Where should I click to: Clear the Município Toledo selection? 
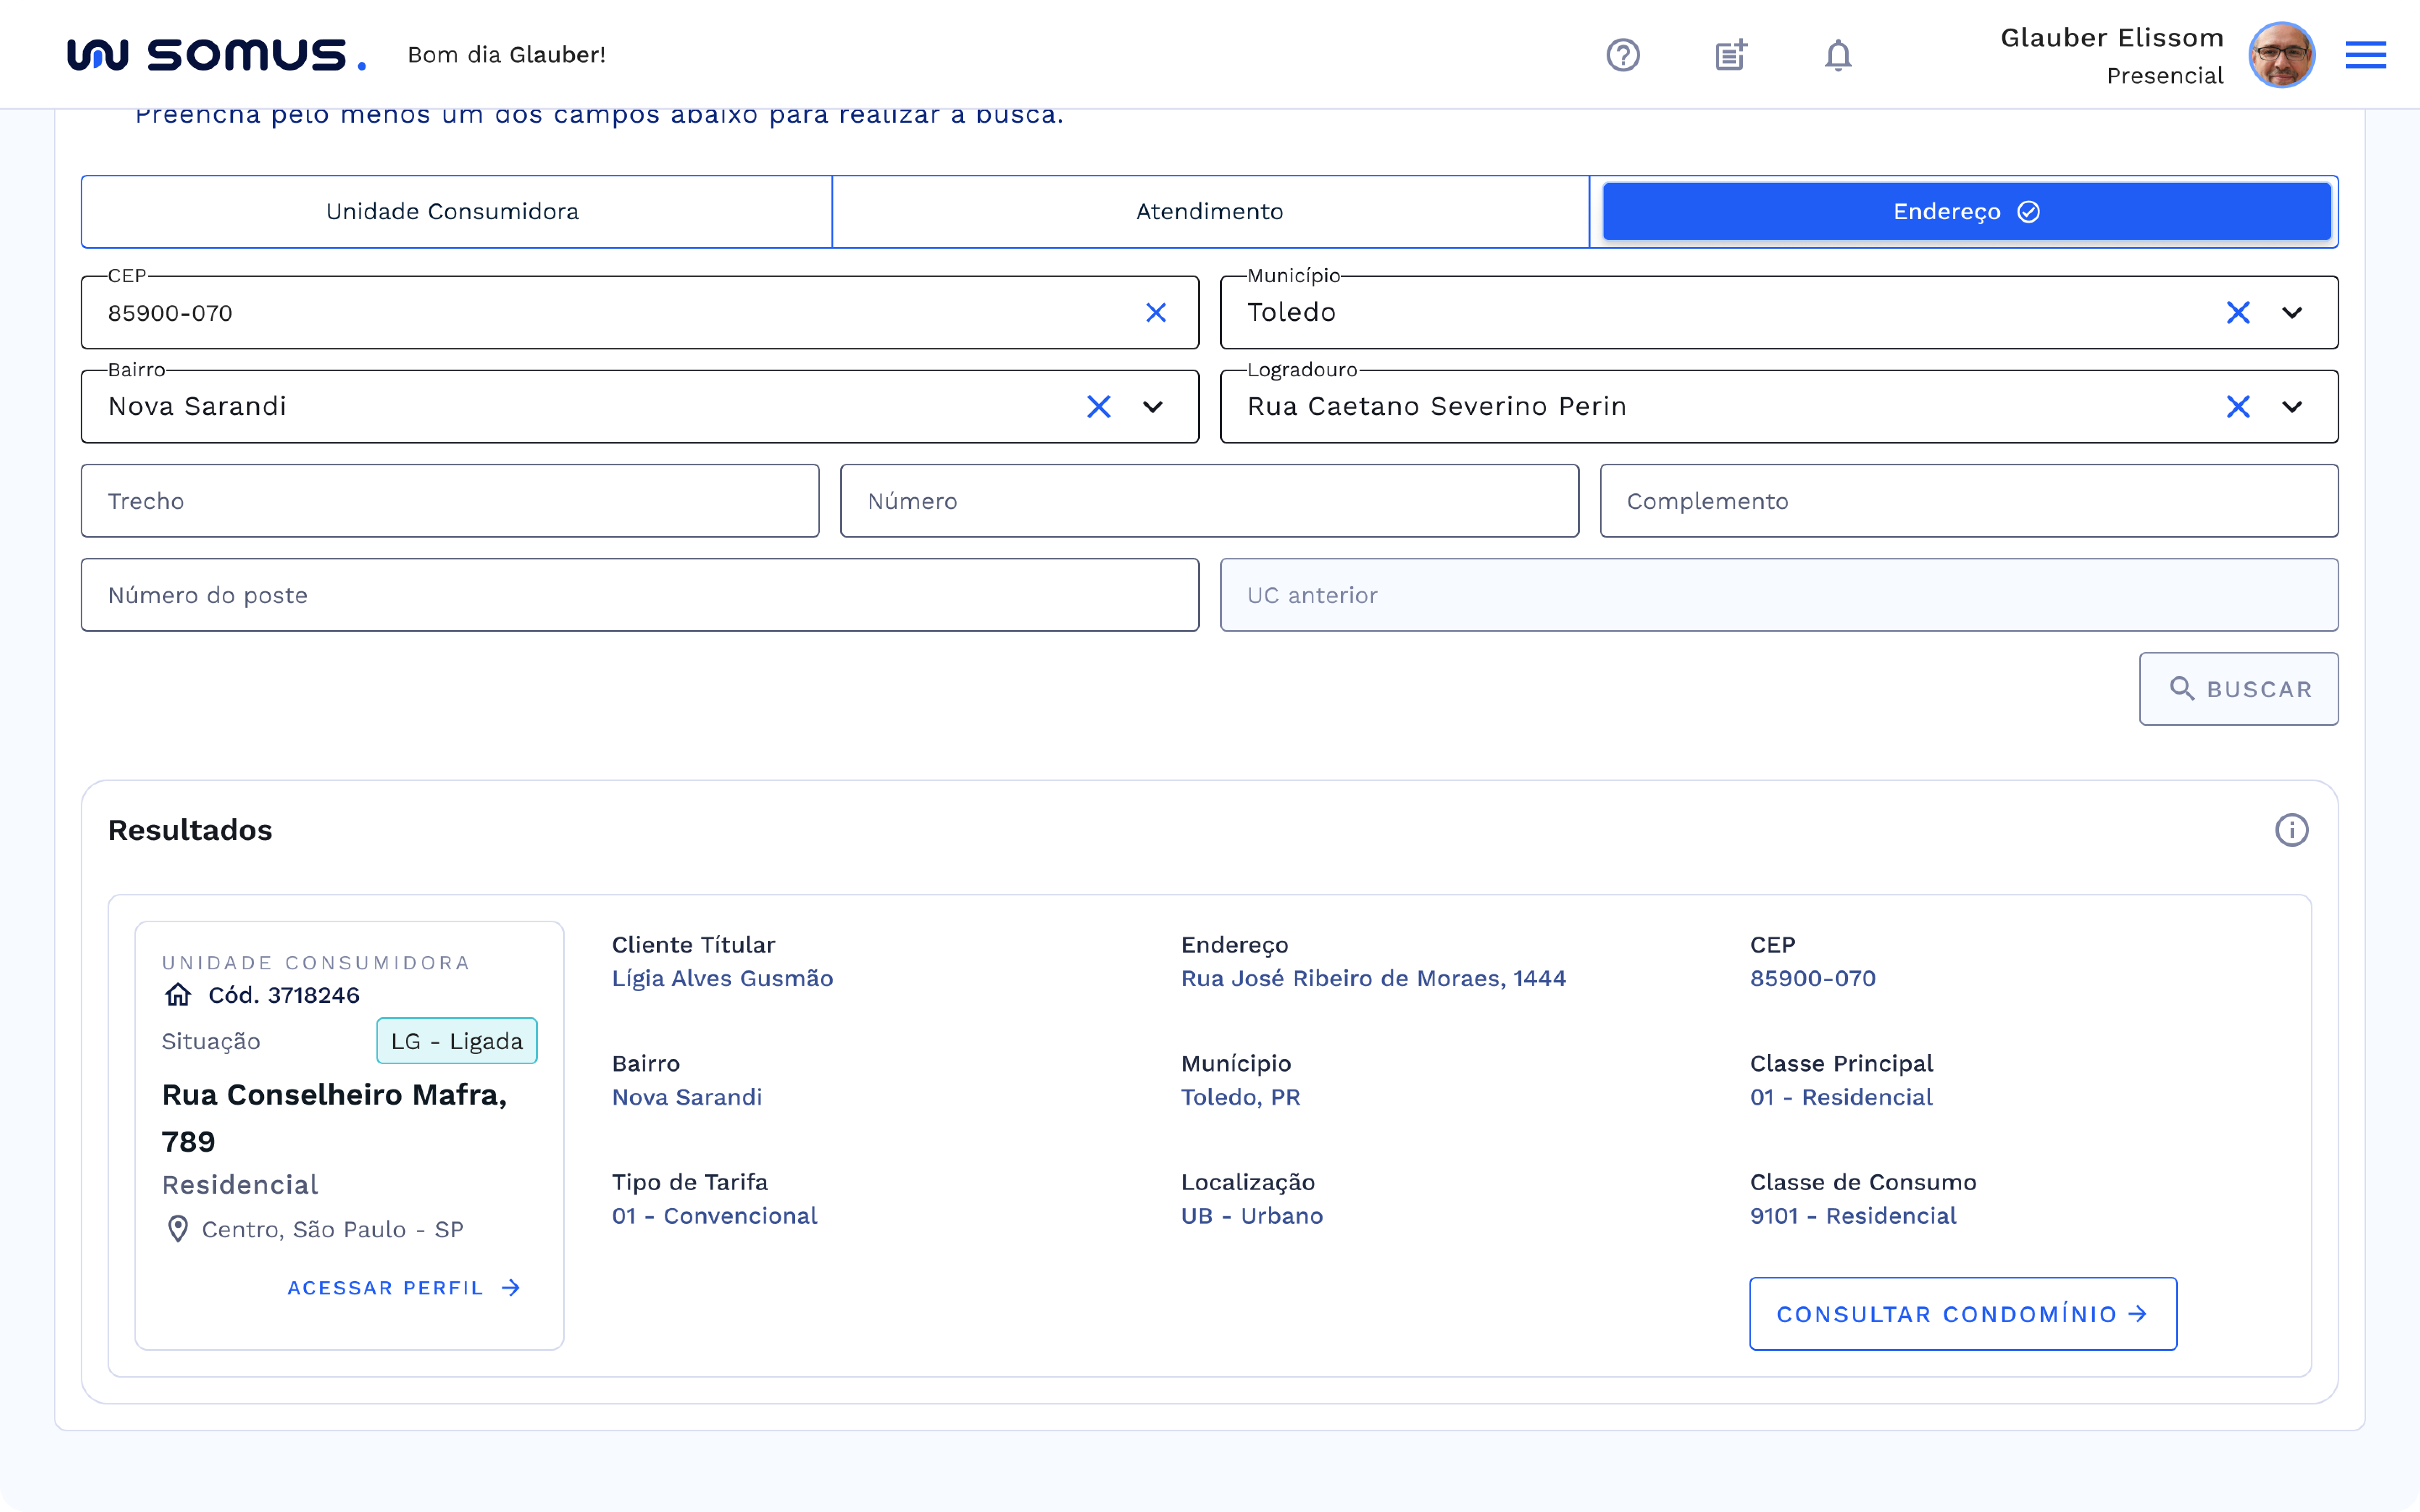[2238, 313]
